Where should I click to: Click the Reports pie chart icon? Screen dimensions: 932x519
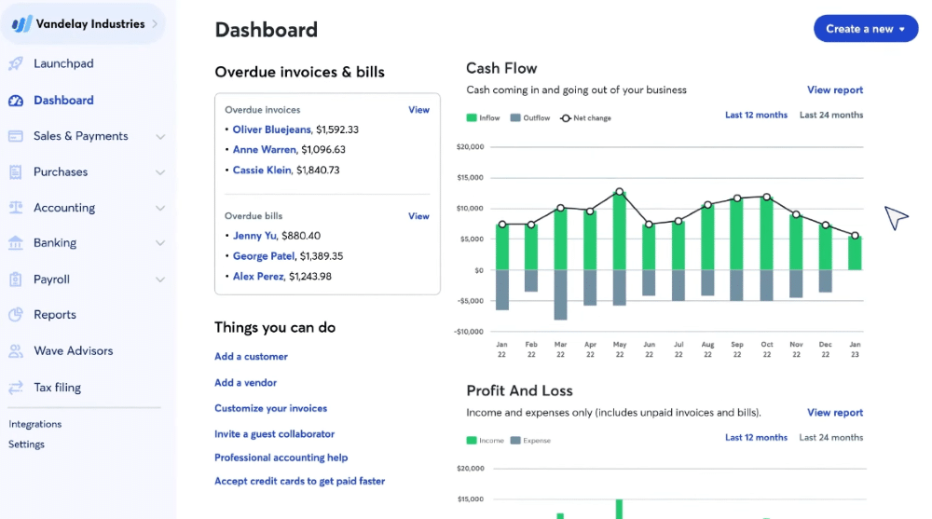[x=16, y=315]
